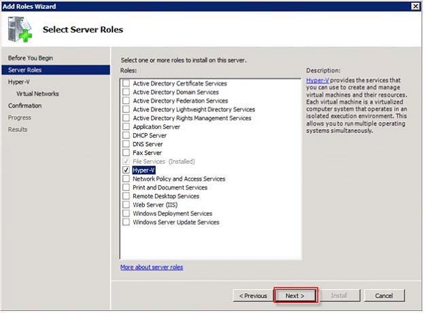Click the Next button
The height and width of the screenshot is (313, 425).
(295, 295)
